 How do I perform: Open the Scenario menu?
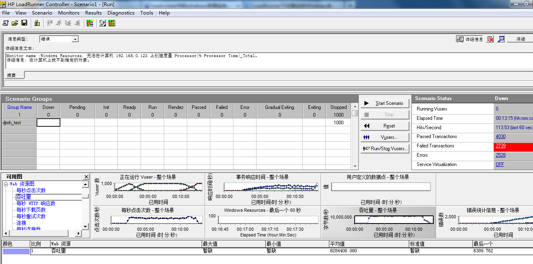pos(42,13)
